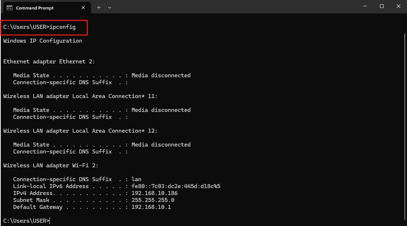Click the Local Area Connection* 12 heading
The image size is (407, 226).
[x=80, y=131]
